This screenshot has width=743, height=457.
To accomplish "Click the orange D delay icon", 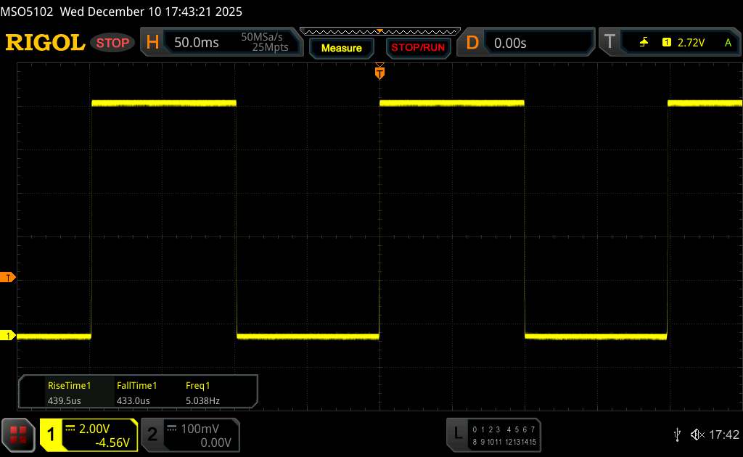I will (x=472, y=43).
